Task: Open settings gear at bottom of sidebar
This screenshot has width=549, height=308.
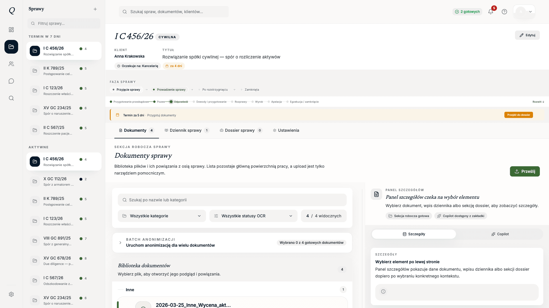Action: (x=11, y=294)
